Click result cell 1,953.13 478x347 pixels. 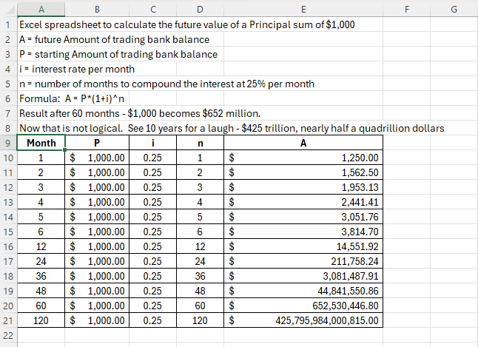303,187
